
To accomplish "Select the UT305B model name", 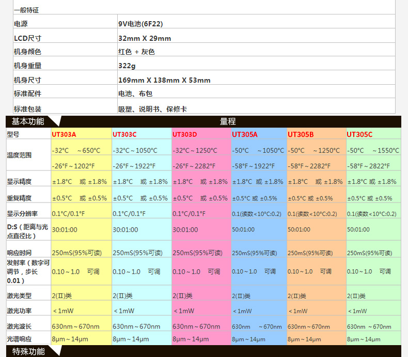I will pyautogui.click(x=301, y=134).
